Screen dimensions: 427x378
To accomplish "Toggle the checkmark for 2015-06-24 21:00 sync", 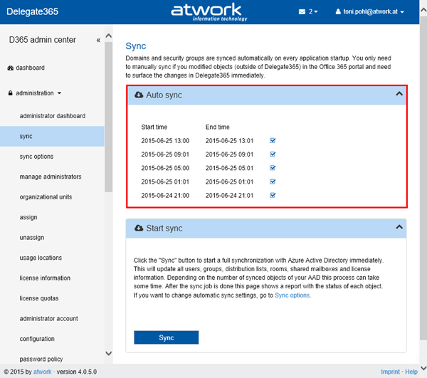I will (273, 195).
